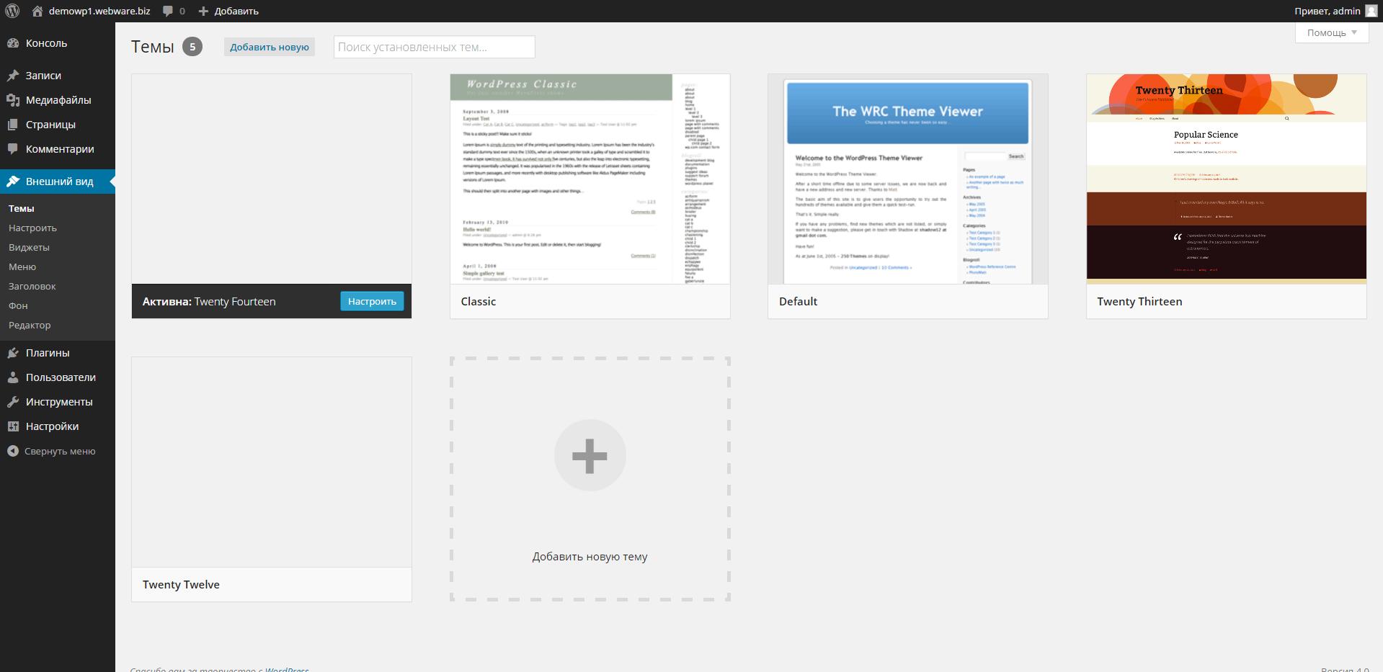The height and width of the screenshot is (672, 1383).
Task: Click the demowp1.webware.biz site link
Action: (99, 11)
